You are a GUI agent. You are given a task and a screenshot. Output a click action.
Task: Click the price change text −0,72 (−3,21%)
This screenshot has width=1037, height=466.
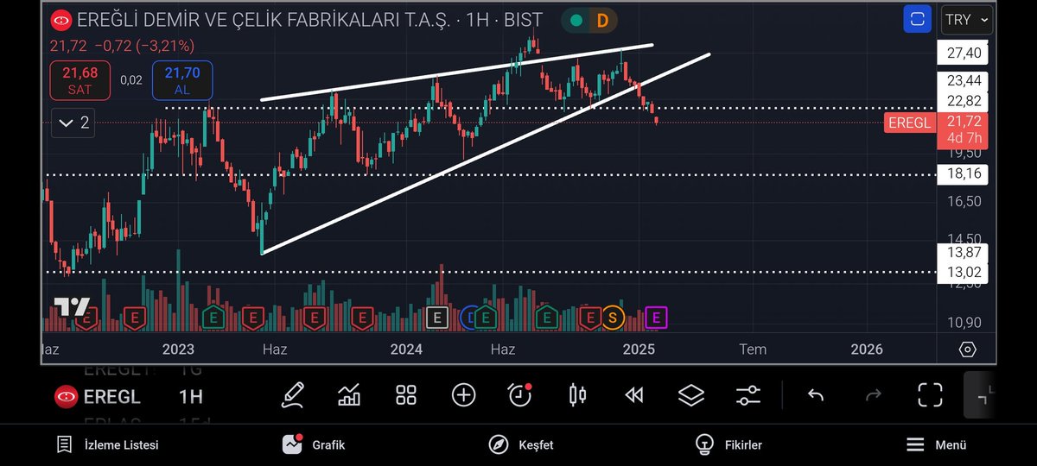tap(143, 46)
